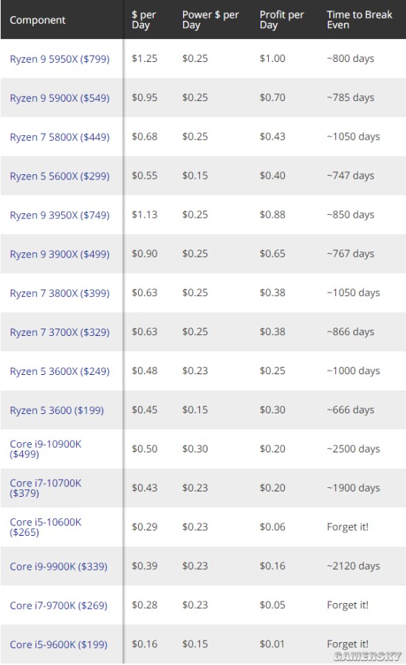The width and height of the screenshot is (406, 665).
Task: Open the Ryzen 9 5900X ($549) link
Action: tap(59, 98)
